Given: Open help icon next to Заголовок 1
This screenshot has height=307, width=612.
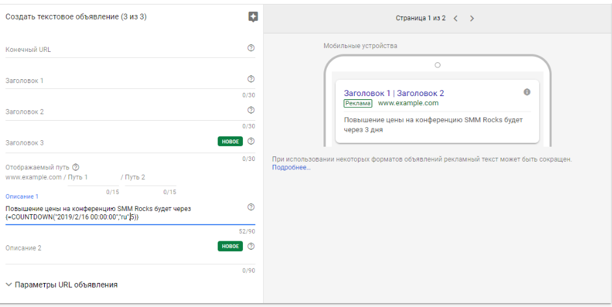Looking at the screenshot, I should 251,79.
